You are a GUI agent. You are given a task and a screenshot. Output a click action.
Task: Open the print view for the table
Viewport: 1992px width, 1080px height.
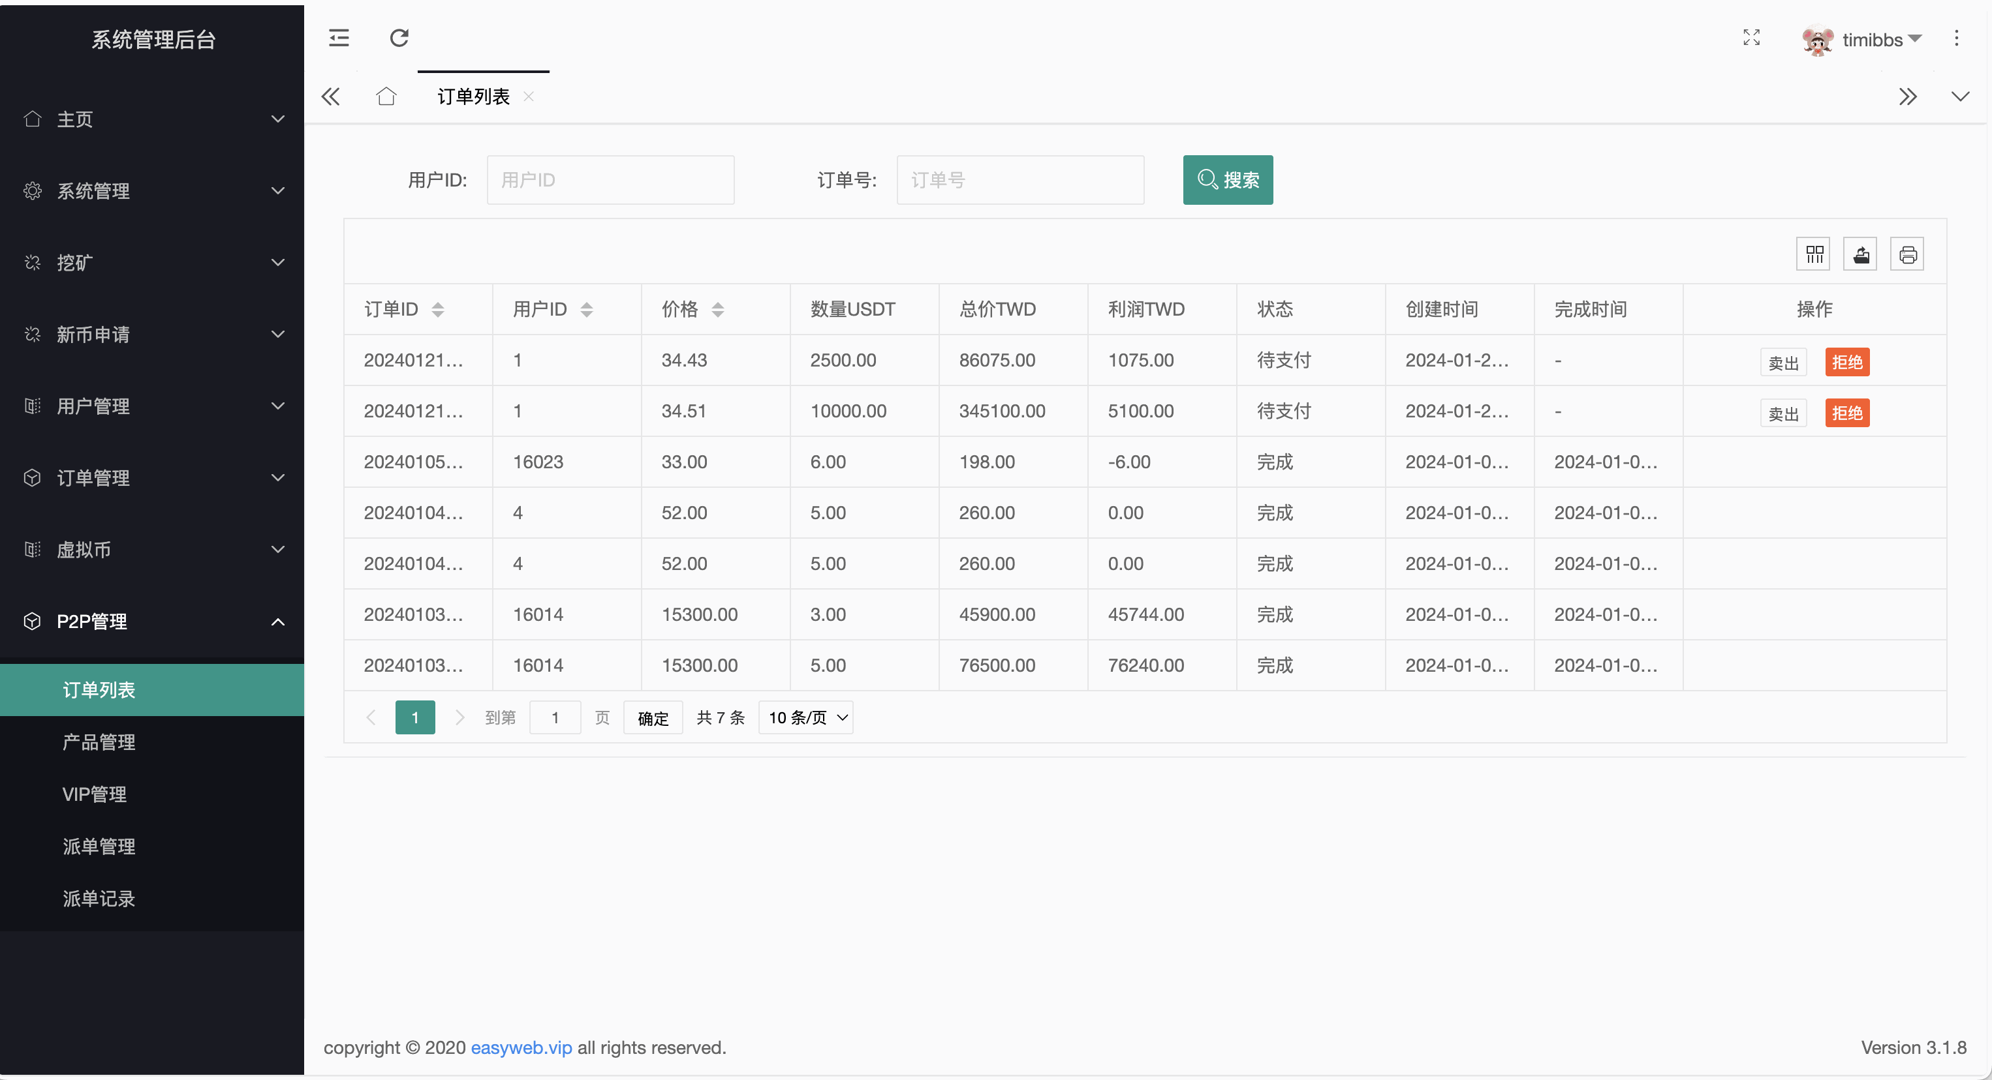coord(1908,254)
